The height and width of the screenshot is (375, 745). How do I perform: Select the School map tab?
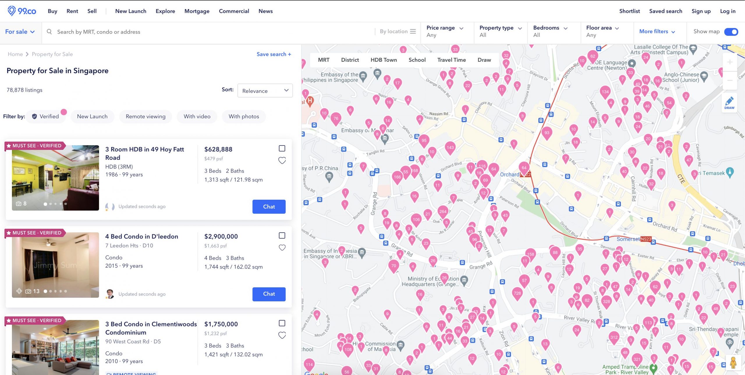point(417,60)
